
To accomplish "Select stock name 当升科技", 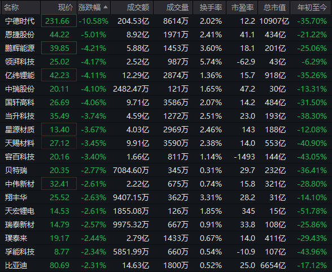I will (x=20, y=116).
